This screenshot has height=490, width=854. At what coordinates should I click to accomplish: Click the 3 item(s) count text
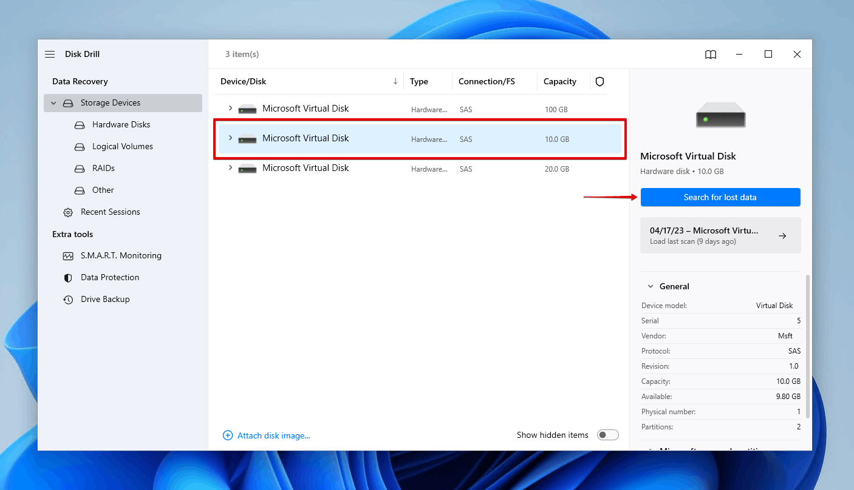point(242,55)
